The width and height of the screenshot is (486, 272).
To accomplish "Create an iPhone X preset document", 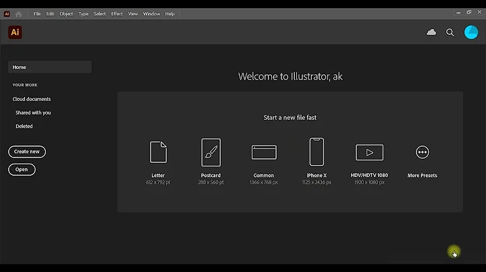I will 317,151.
